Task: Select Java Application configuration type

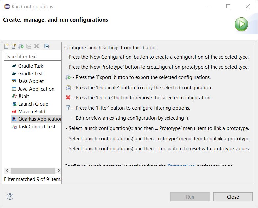Action: tap(36, 89)
